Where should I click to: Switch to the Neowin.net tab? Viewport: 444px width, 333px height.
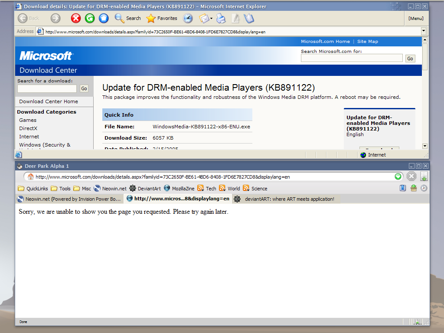pyautogui.click(x=69, y=199)
